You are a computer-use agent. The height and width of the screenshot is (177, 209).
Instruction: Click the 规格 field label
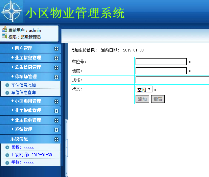pos(77,80)
